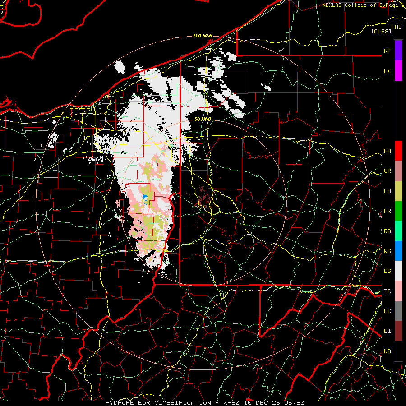This screenshot has width=406, height=406.
Task: Click the HHC product code text
Action: (x=396, y=27)
